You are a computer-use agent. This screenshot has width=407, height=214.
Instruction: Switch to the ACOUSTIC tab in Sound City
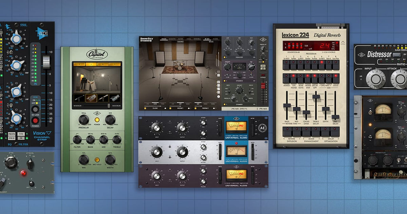click(x=172, y=39)
